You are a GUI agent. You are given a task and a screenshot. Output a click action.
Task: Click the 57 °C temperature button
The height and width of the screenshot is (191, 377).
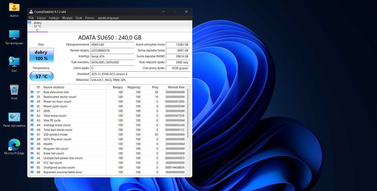coord(41,76)
